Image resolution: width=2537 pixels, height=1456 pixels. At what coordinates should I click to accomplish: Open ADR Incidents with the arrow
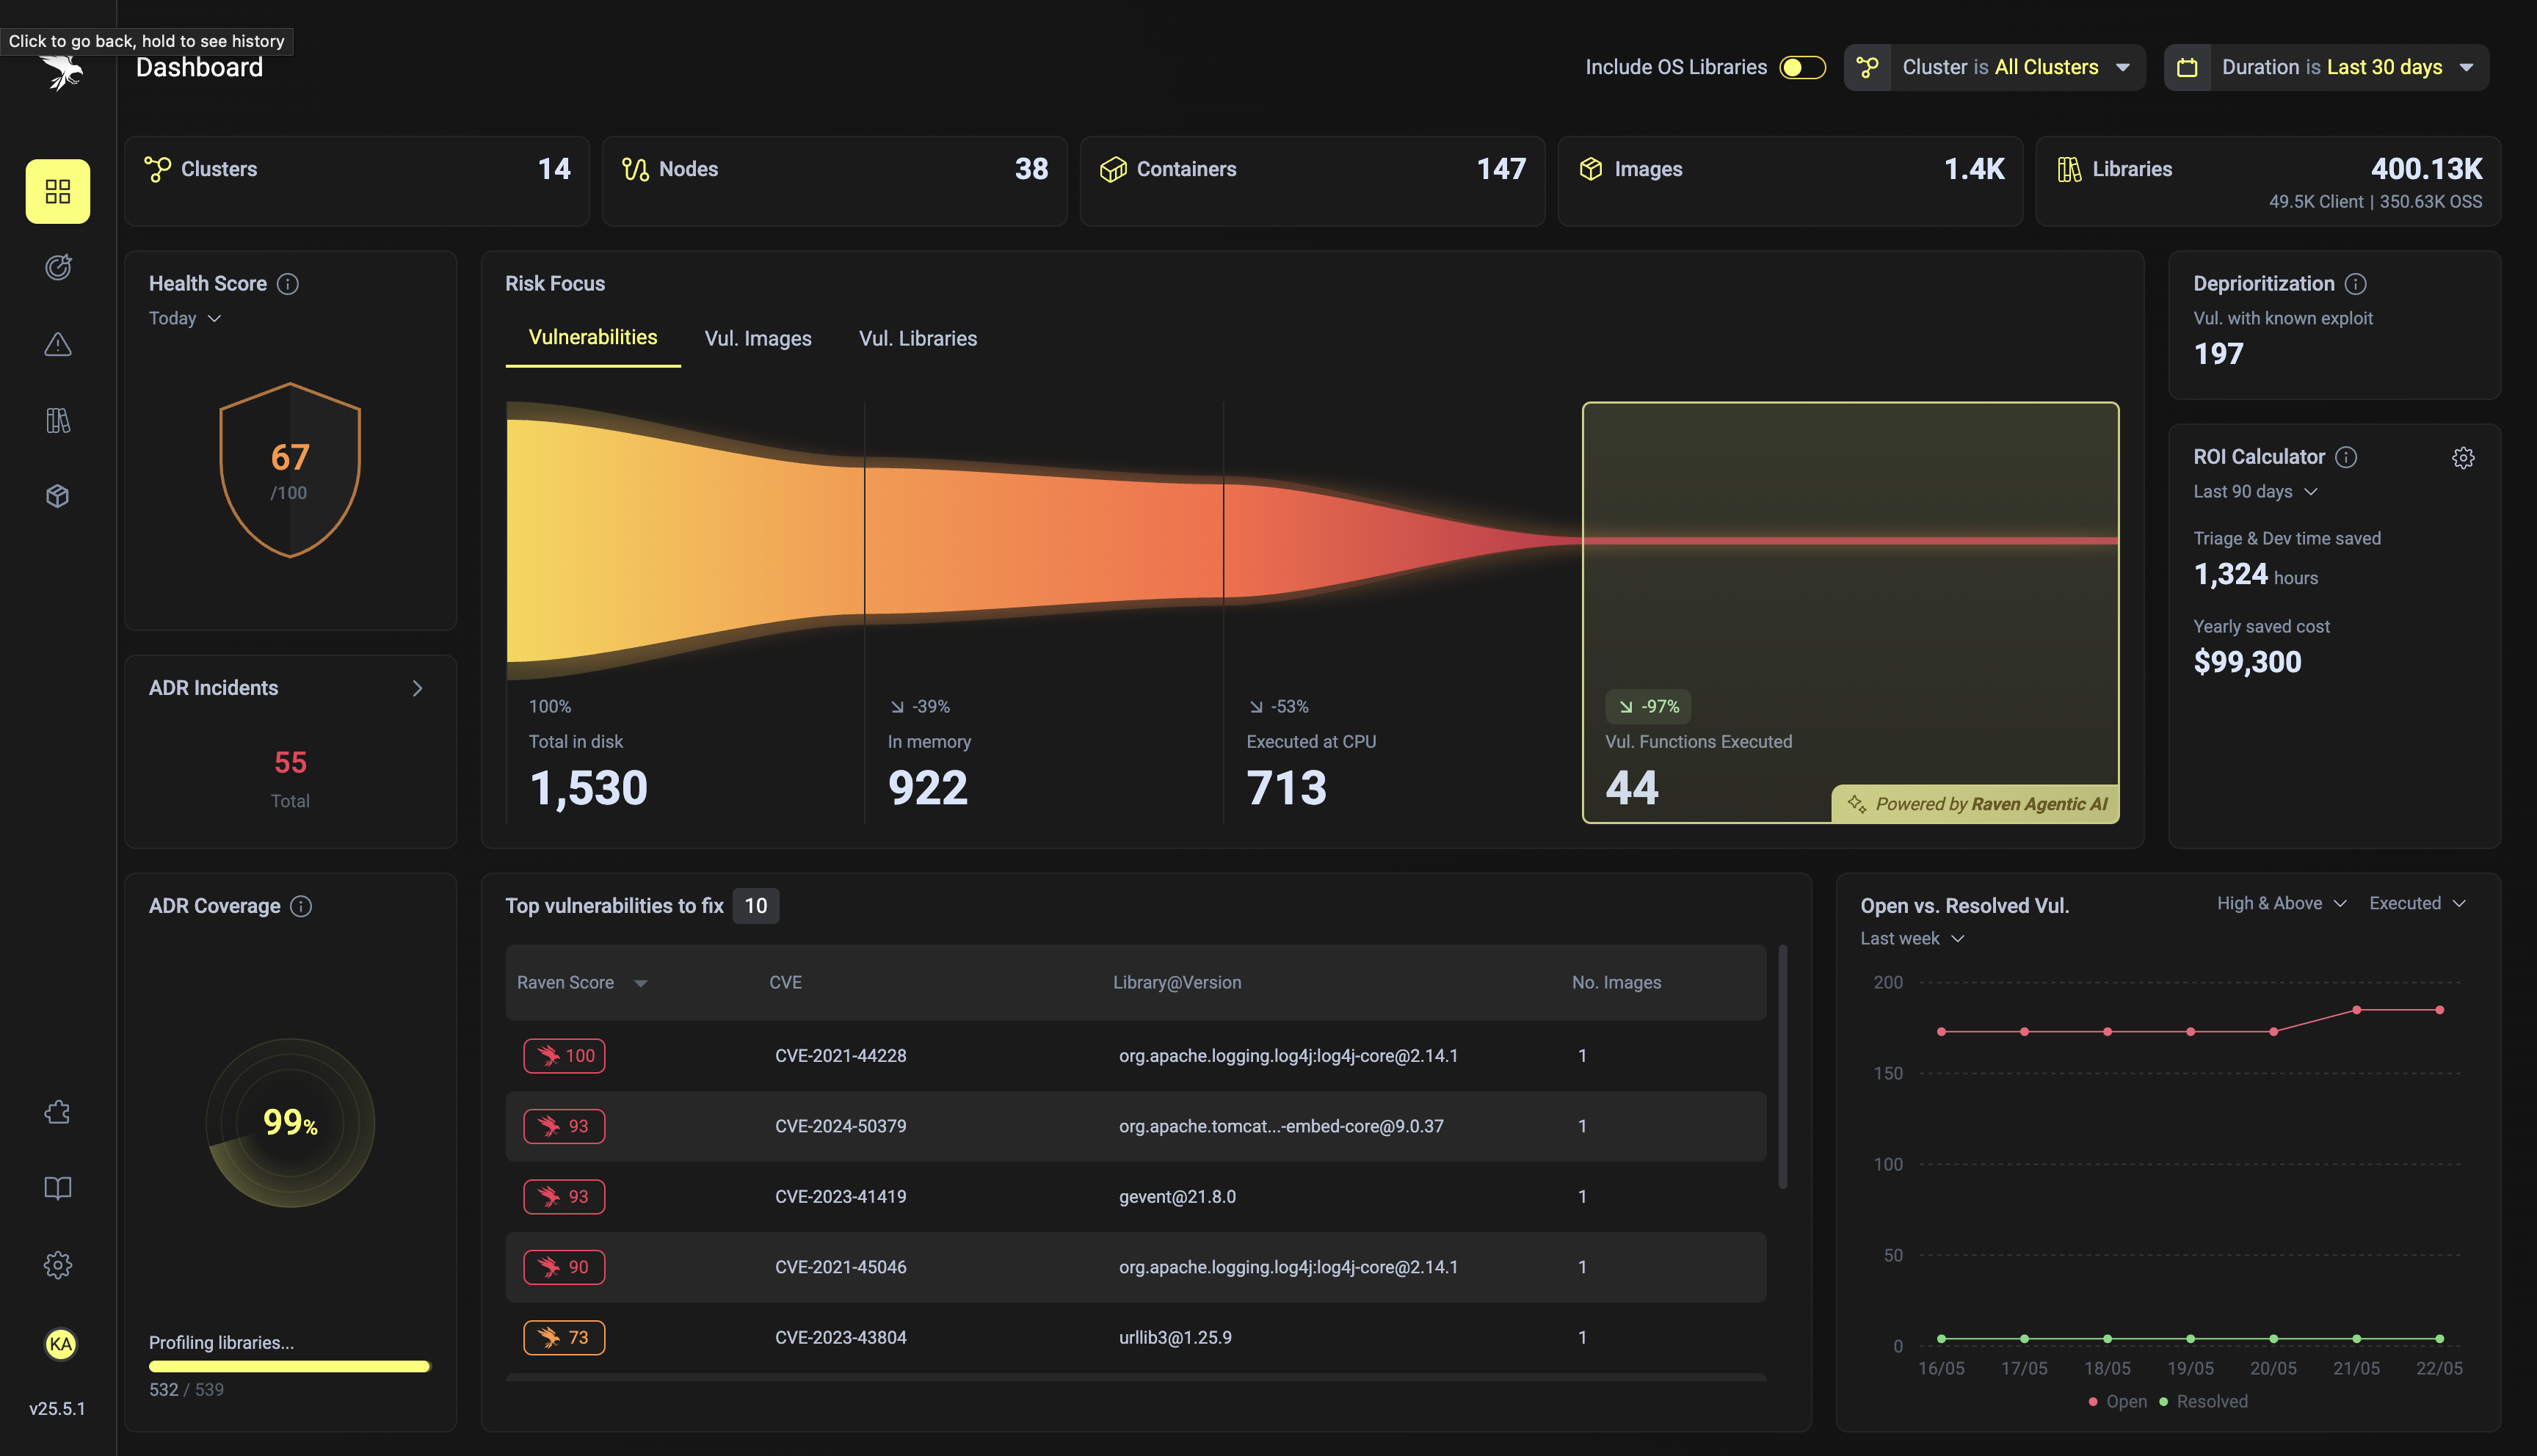417,688
